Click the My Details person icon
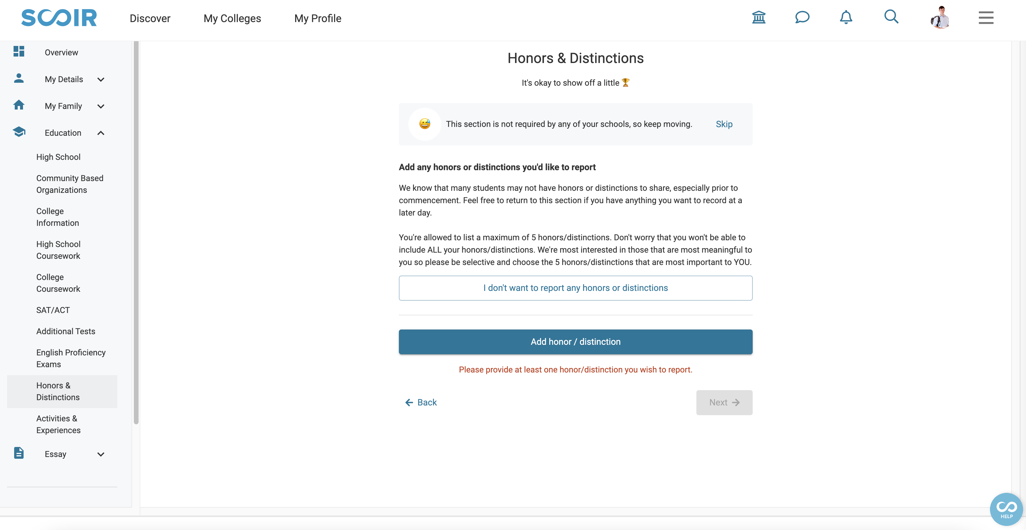This screenshot has height=530, width=1026. coord(19,78)
